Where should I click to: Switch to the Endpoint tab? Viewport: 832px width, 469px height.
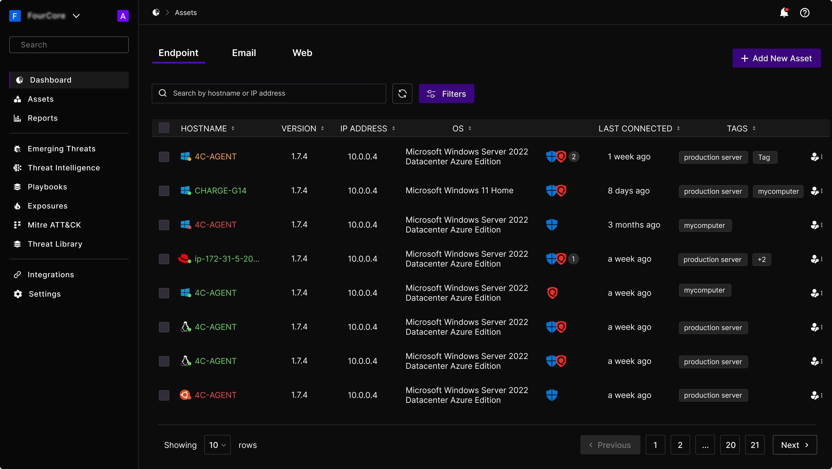(178, 53)
